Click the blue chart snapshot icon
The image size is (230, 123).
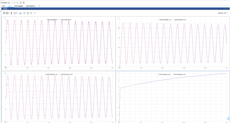(x=21, y=13)
